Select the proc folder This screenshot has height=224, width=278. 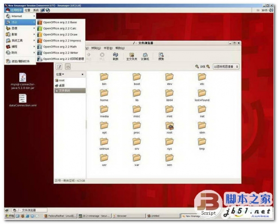click(x=137, y=128)
